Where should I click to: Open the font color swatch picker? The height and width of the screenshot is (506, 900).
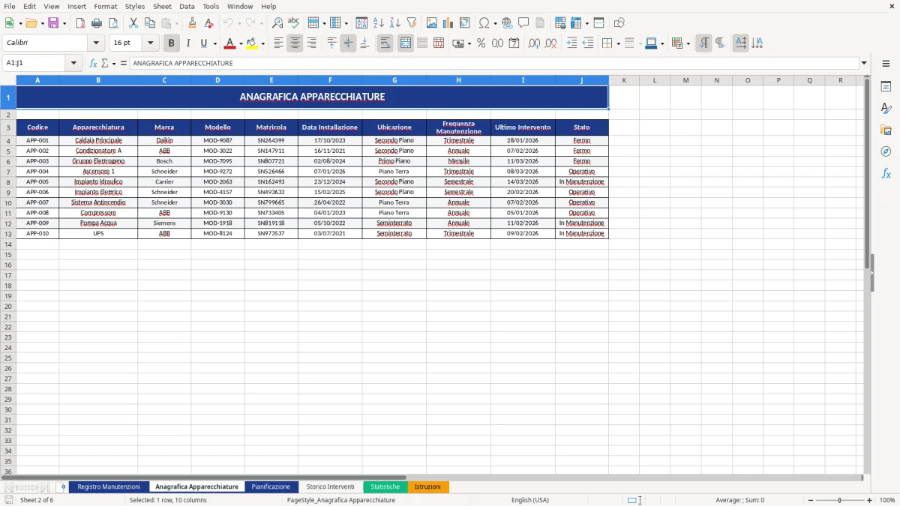(x=240, y=43)
